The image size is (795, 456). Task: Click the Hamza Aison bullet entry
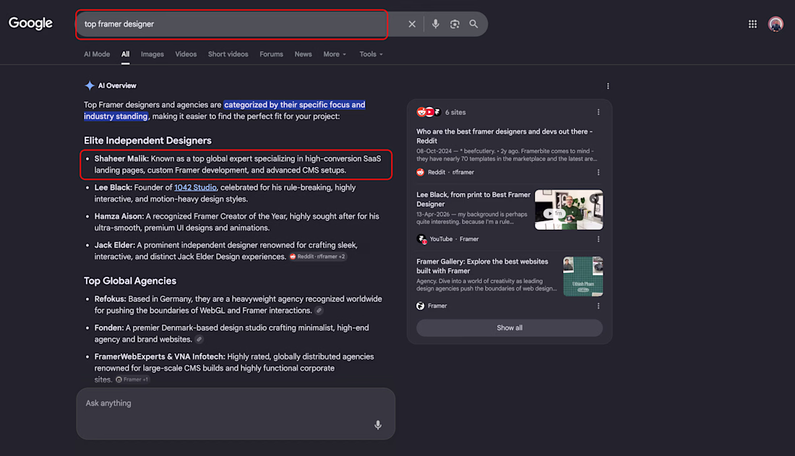coord(237,222)
